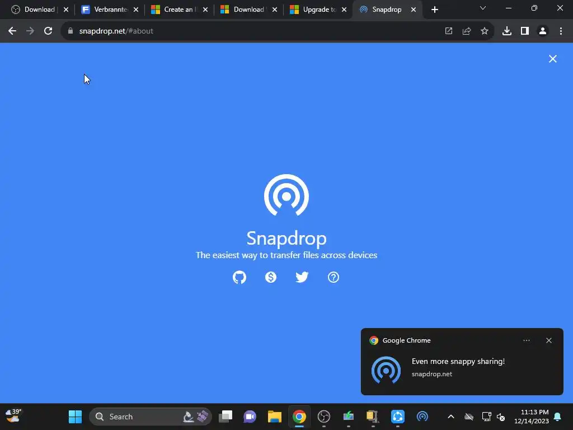This screenshot has height=430, width=573.
Task: Open the Windows Start menu
Action: (76, 417)
